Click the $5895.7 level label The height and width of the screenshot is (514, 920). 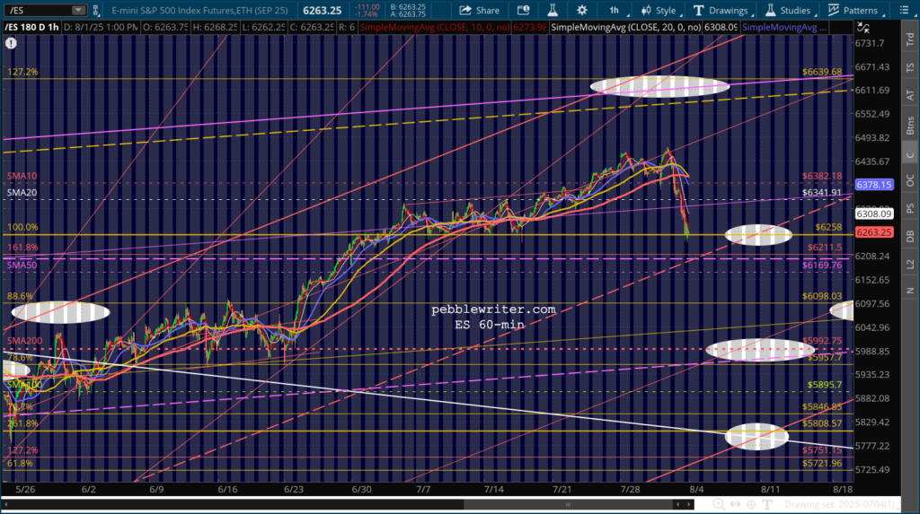pyautogui.click(x=825, y=385)
